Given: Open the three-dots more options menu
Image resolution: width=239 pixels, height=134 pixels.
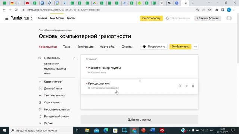Looking at the screenshot, I should tap(195, 47).
